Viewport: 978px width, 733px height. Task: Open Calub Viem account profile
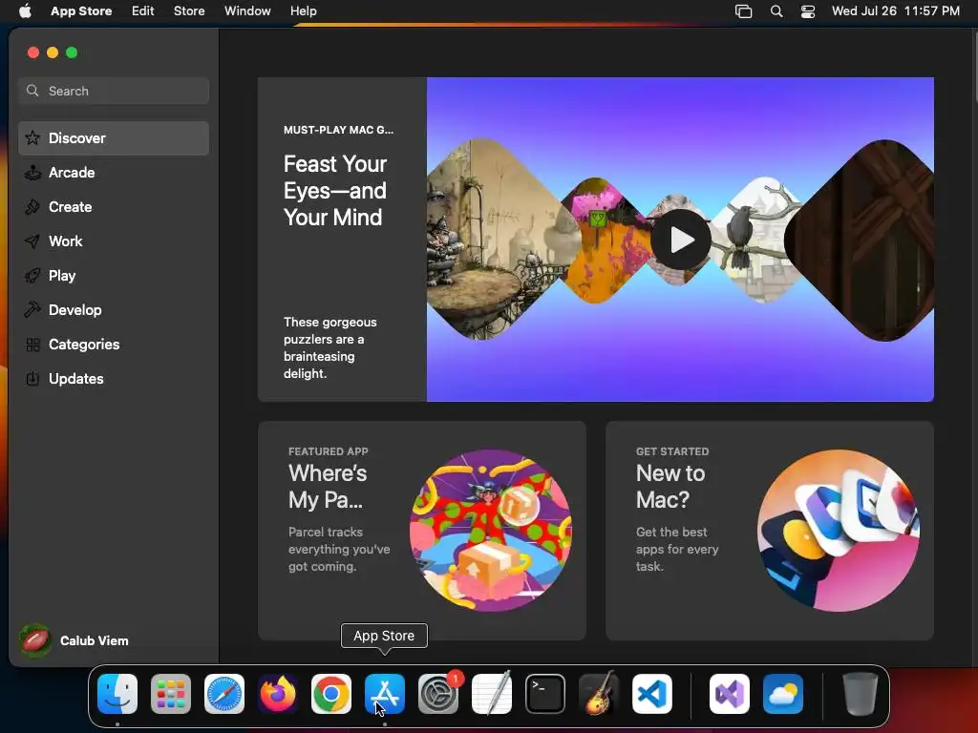click(x=74, y=640)
